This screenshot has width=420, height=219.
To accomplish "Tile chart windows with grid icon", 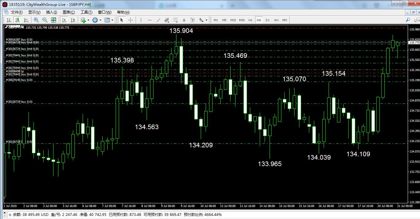I will 53,20.
